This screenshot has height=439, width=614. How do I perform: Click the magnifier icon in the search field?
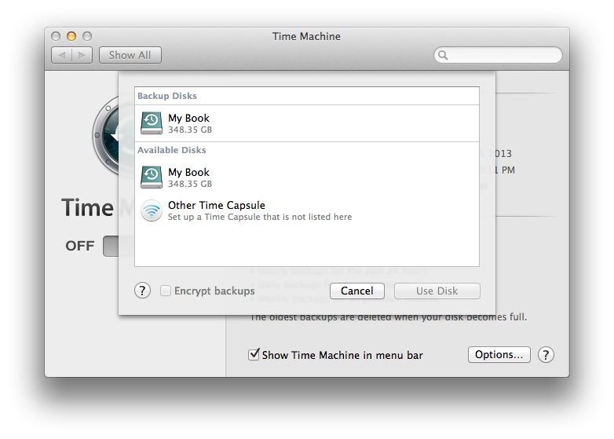coord(443,55)
